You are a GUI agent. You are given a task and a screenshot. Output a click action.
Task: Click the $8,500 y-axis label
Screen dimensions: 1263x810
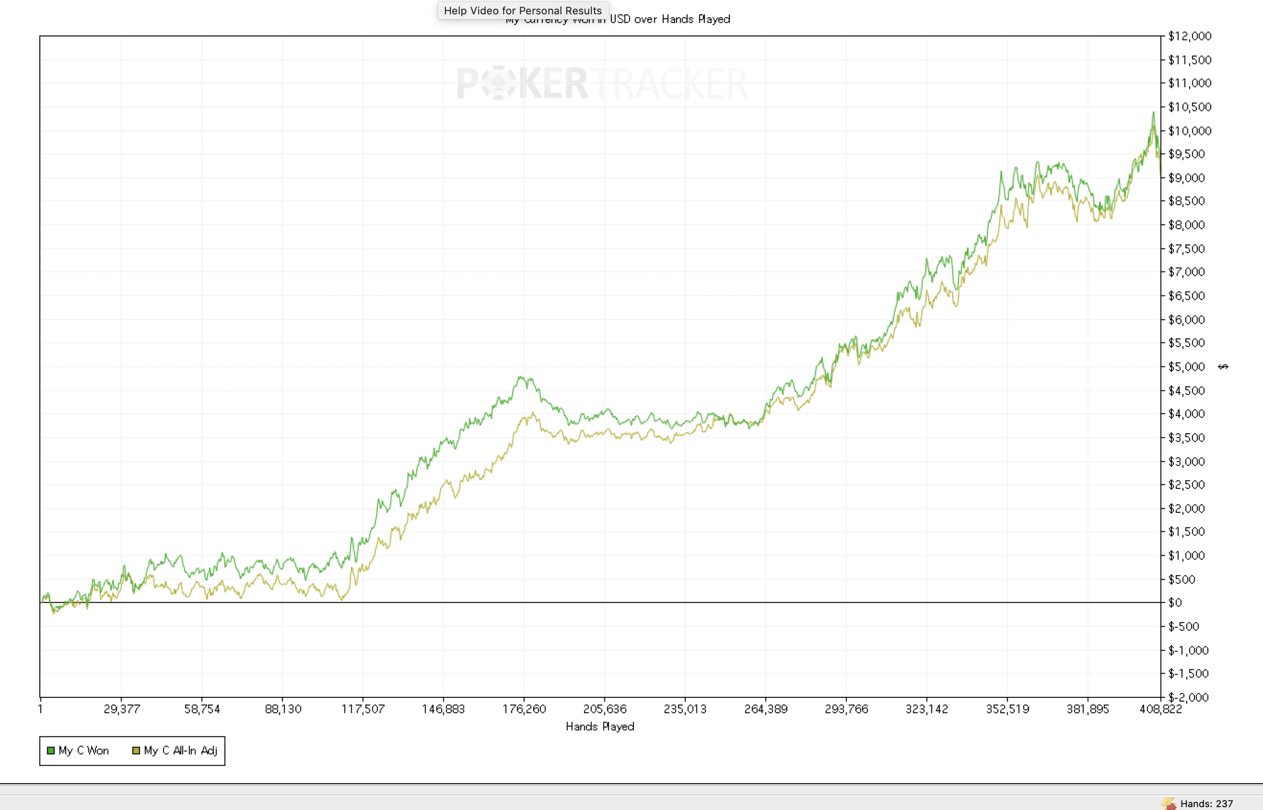coord(1187,201)
